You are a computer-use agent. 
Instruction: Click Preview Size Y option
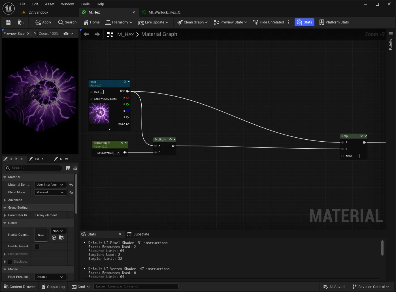point(35,33)
